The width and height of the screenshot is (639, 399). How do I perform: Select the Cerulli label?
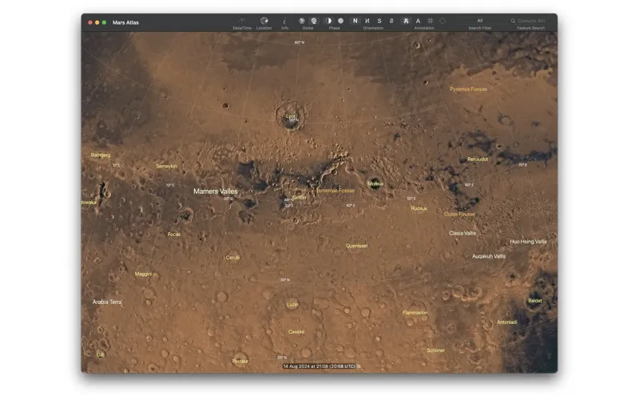[x=232, y=258]
